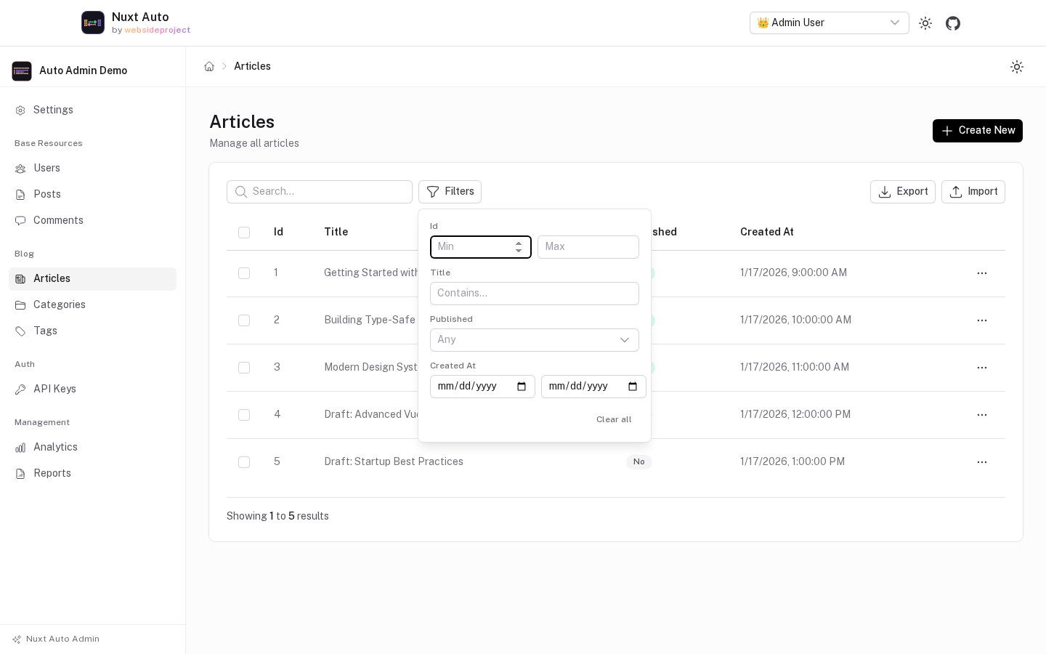The image size is (1046, 654).
Task: Click the Title column header
Action: point(336,232)
